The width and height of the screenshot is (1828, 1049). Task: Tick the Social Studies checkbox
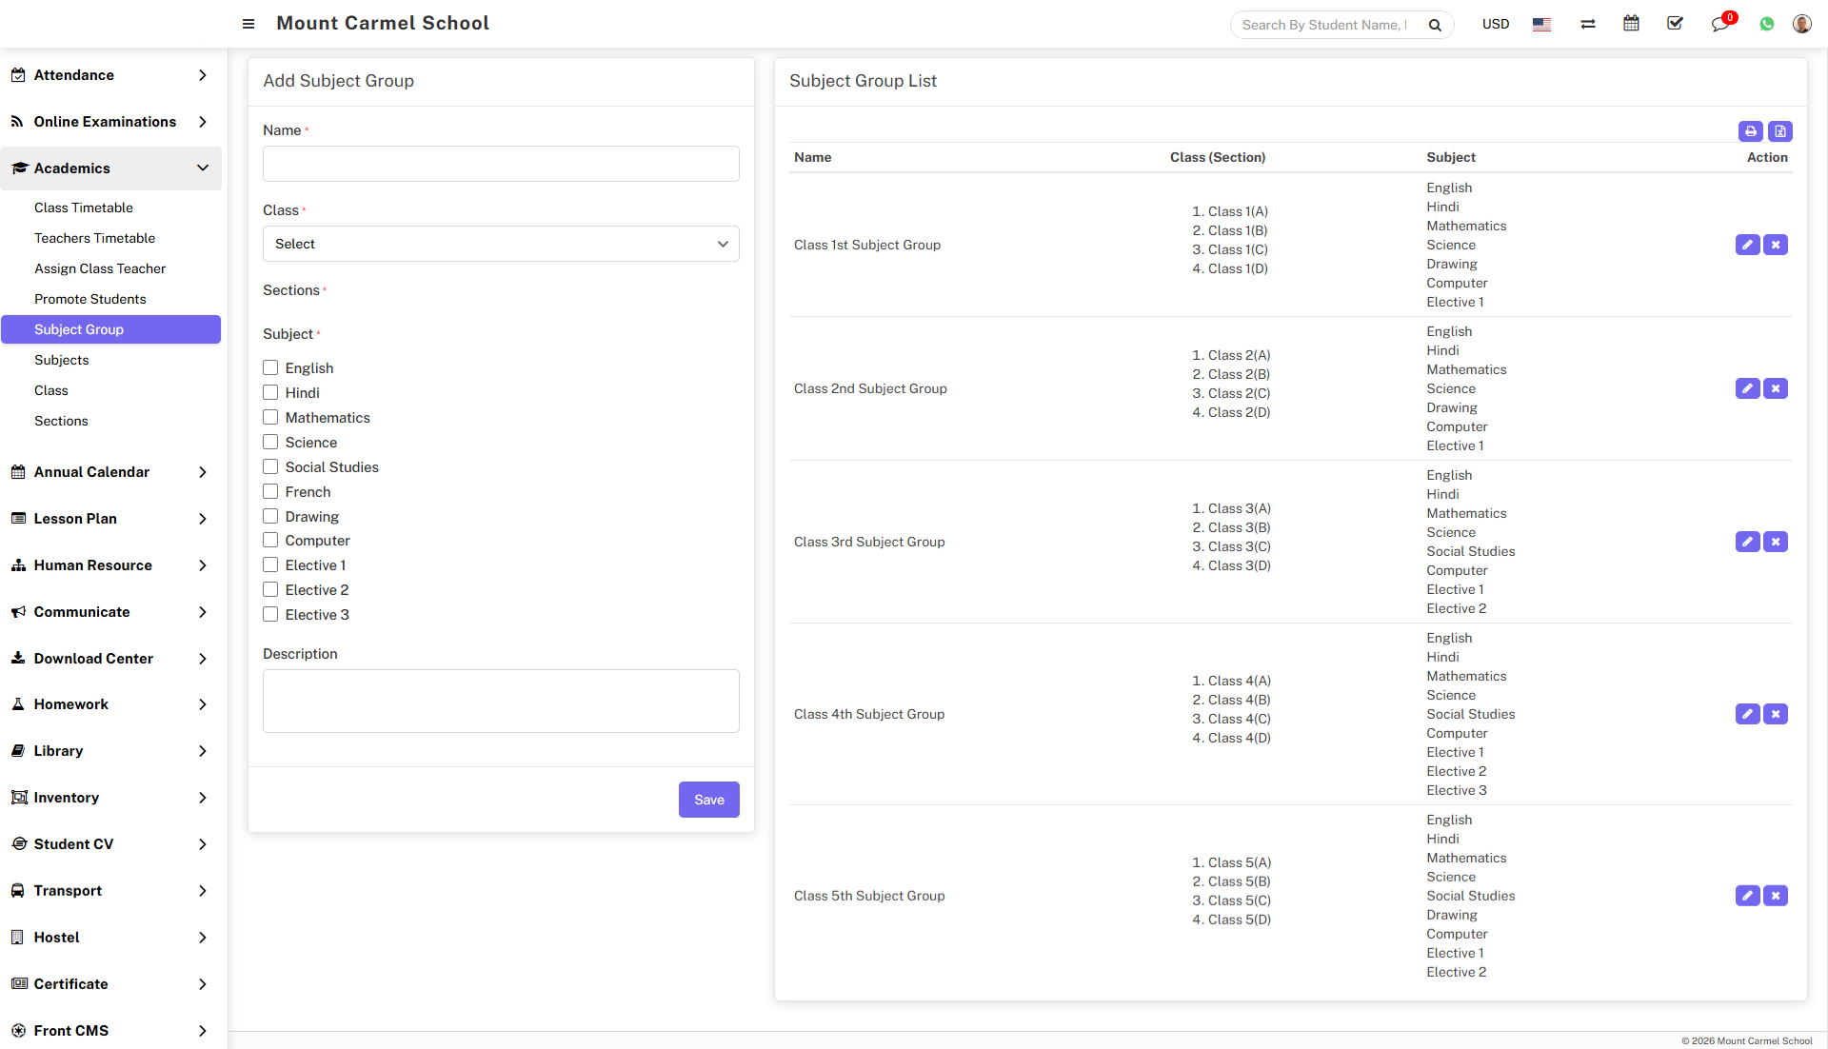[270, 466]
